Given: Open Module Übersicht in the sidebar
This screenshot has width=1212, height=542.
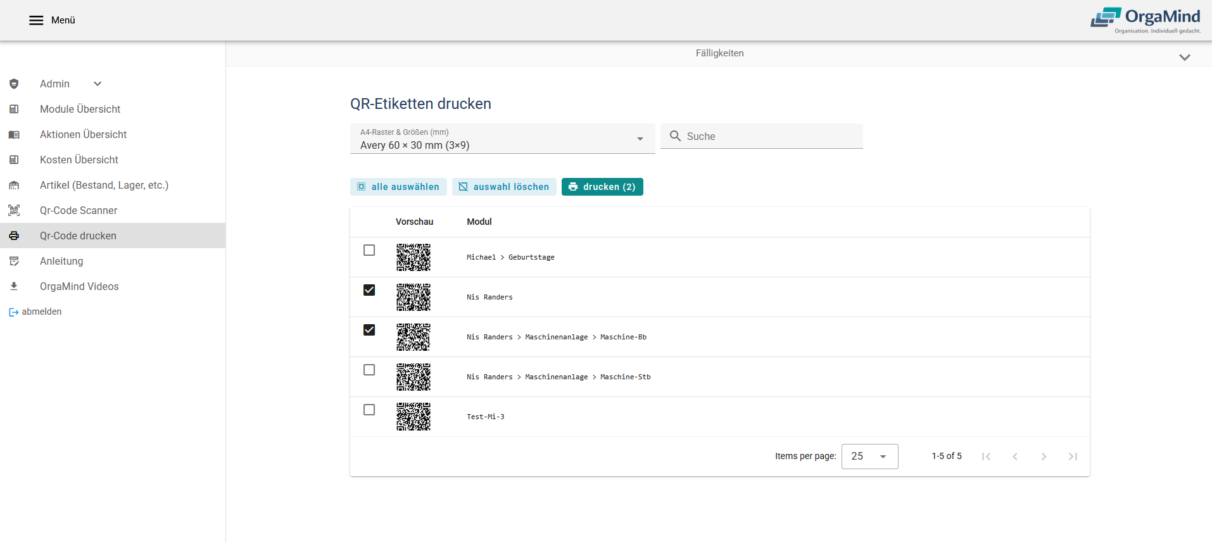Looking at the screenshot, I should [x=80, y=109].
